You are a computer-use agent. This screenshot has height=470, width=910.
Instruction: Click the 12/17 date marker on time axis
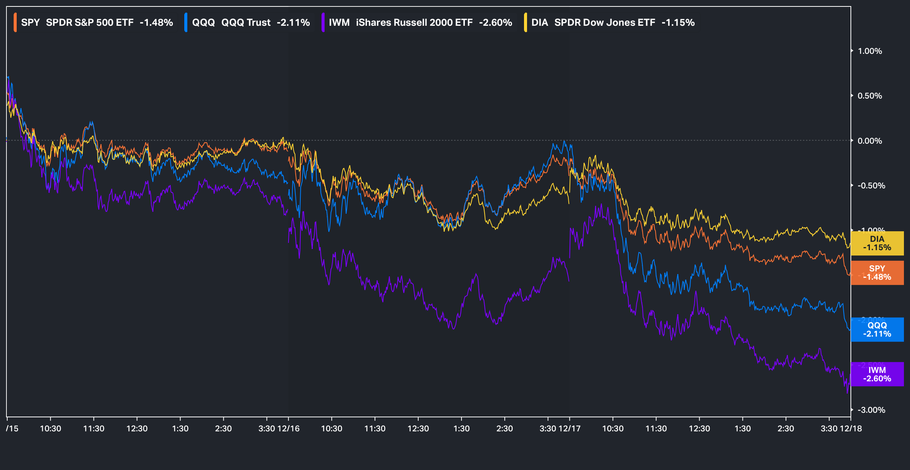[570, 429]
